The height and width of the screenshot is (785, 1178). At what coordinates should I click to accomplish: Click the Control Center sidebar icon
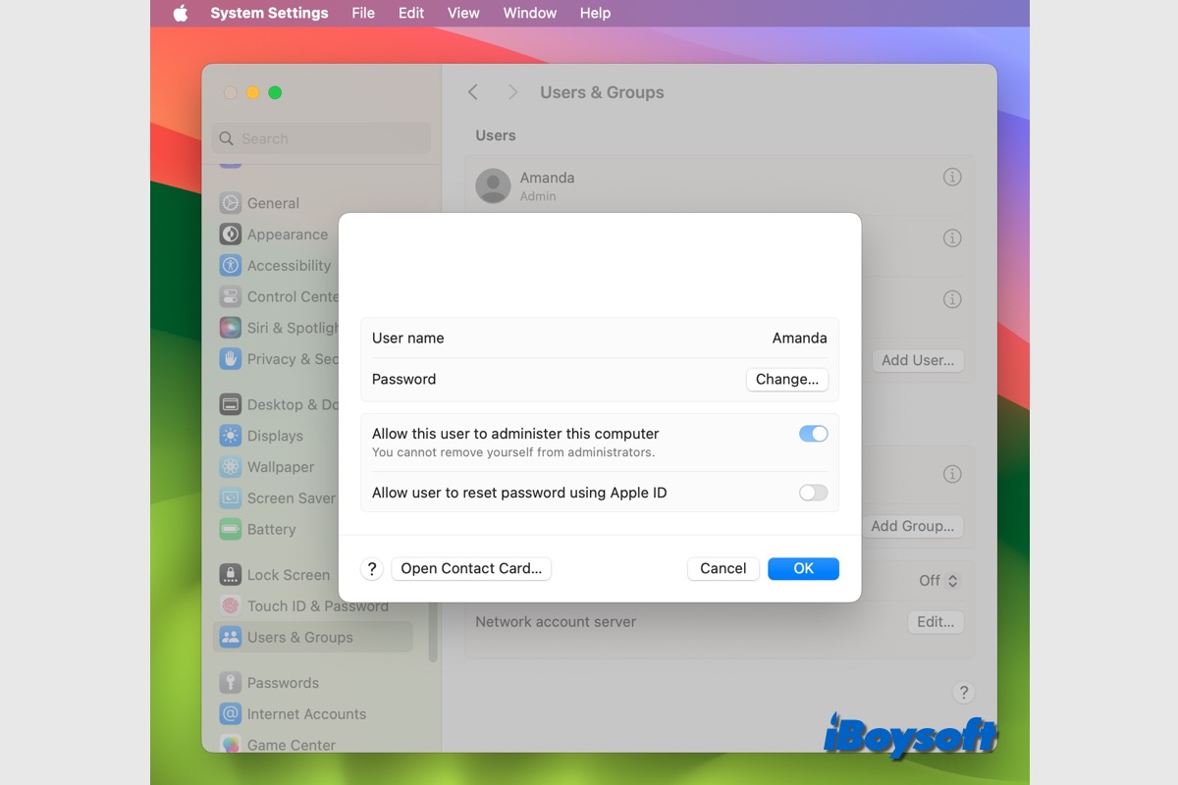(x=231, y=296)
